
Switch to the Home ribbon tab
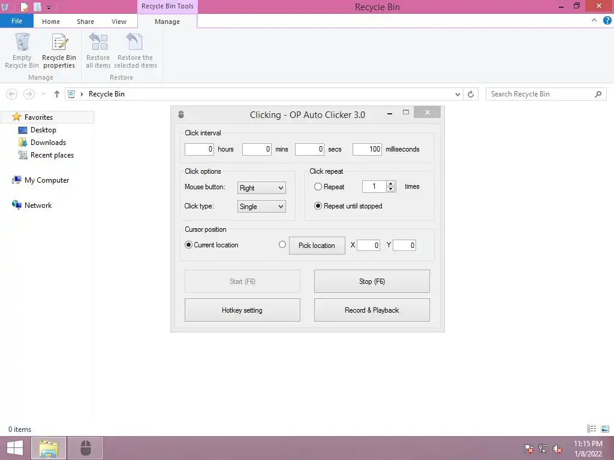click(x=51, y=22)
